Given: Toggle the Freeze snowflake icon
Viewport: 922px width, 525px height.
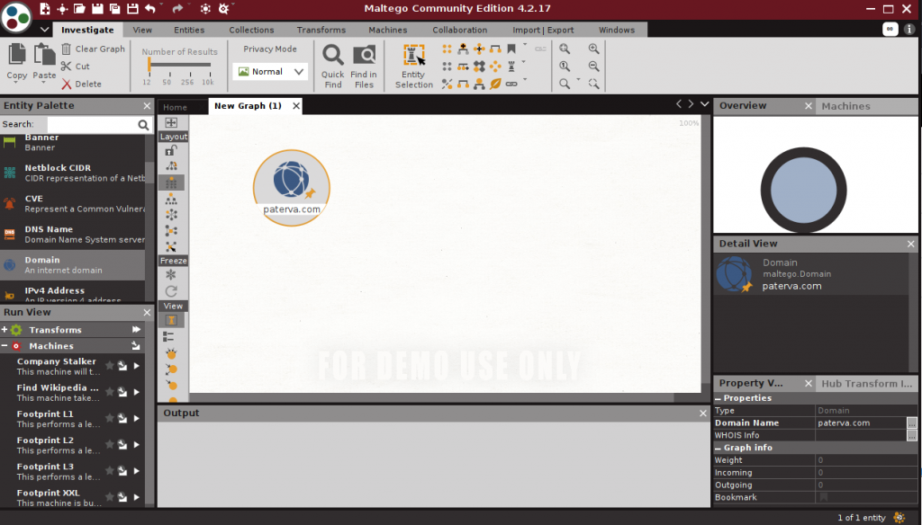Looking at the screenshot, I should 171,274.
